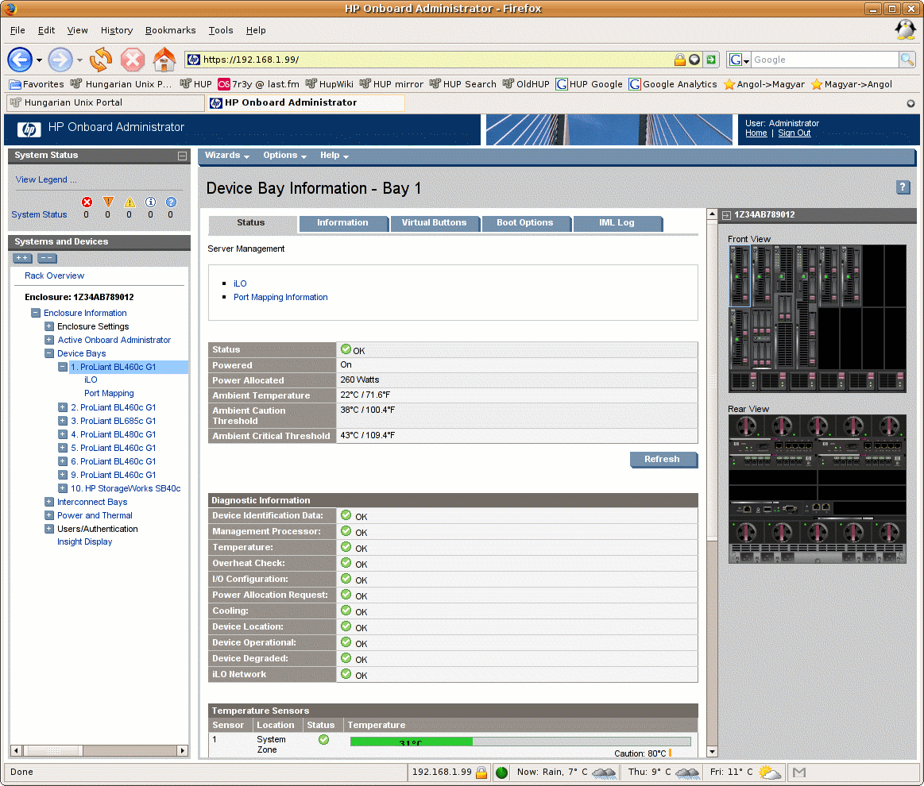Click the Refresh button
Image resolution: width=924 pixels, height=786 pixels.
[663, 459]
